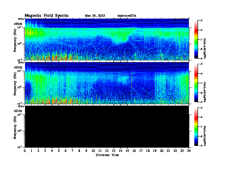Click the '-8' tick on dD/dt color bar
The image size is (225, 173).
[201, 93]
